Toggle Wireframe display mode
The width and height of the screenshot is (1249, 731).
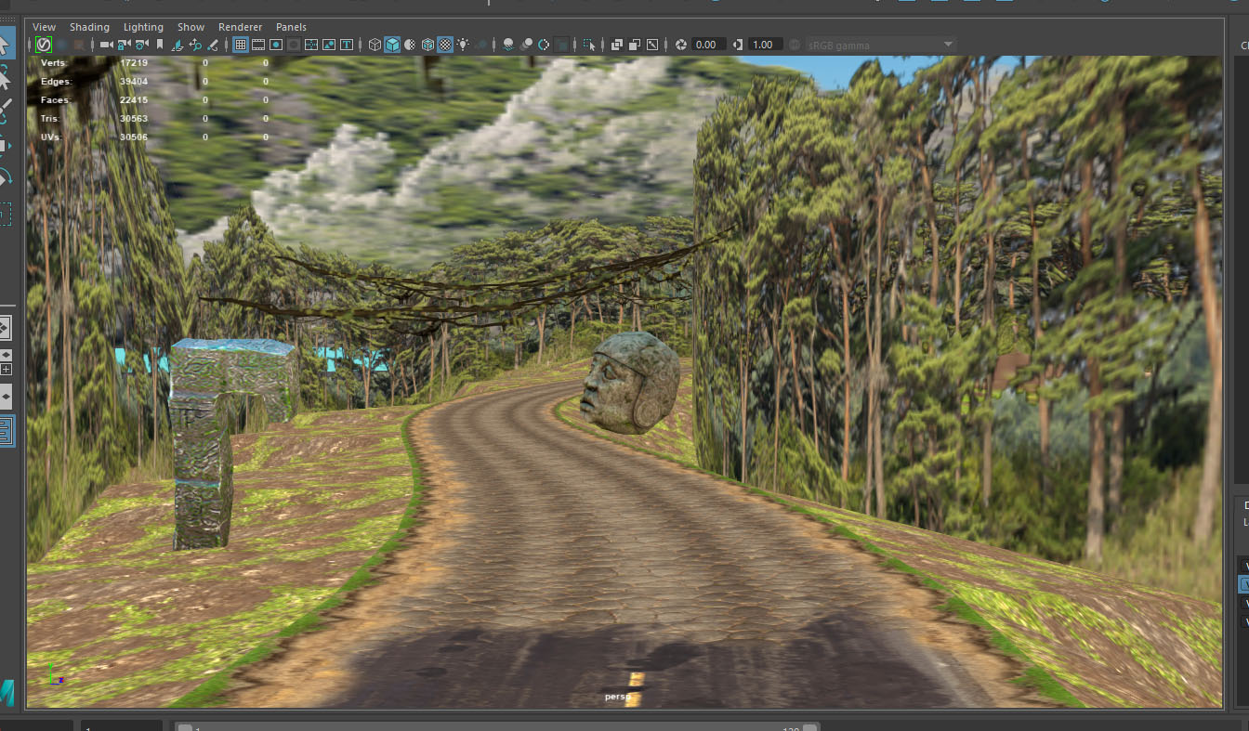[x=375, y=45]
